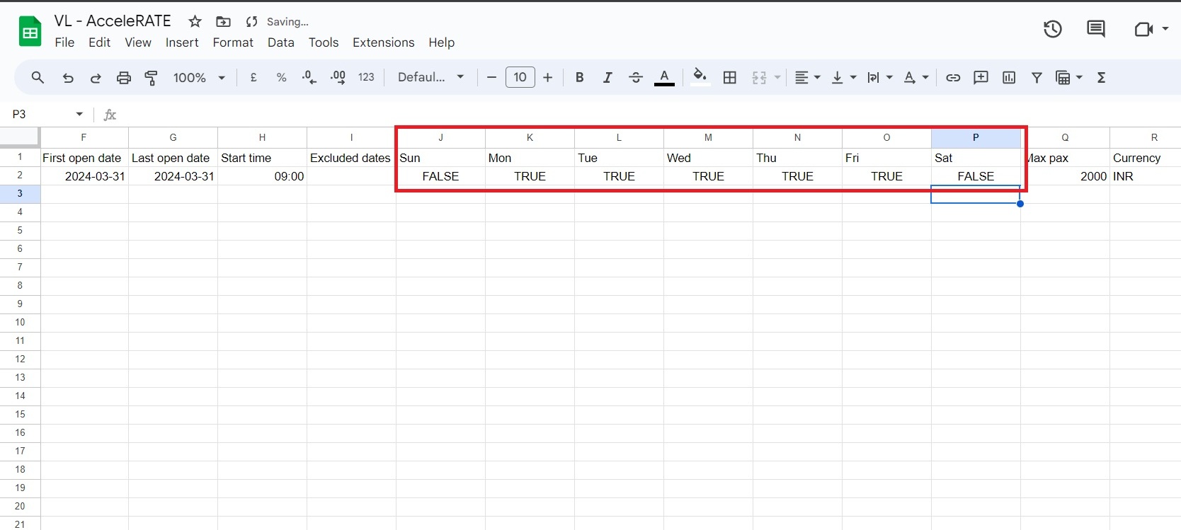Open the comments panel icon

1095,29
